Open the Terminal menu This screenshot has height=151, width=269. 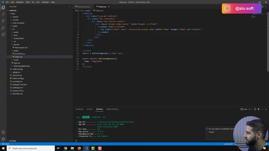(45, 2)
